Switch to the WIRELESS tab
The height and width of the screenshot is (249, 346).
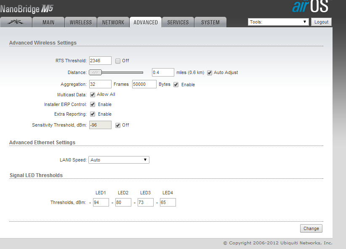(x=81, y=22)
